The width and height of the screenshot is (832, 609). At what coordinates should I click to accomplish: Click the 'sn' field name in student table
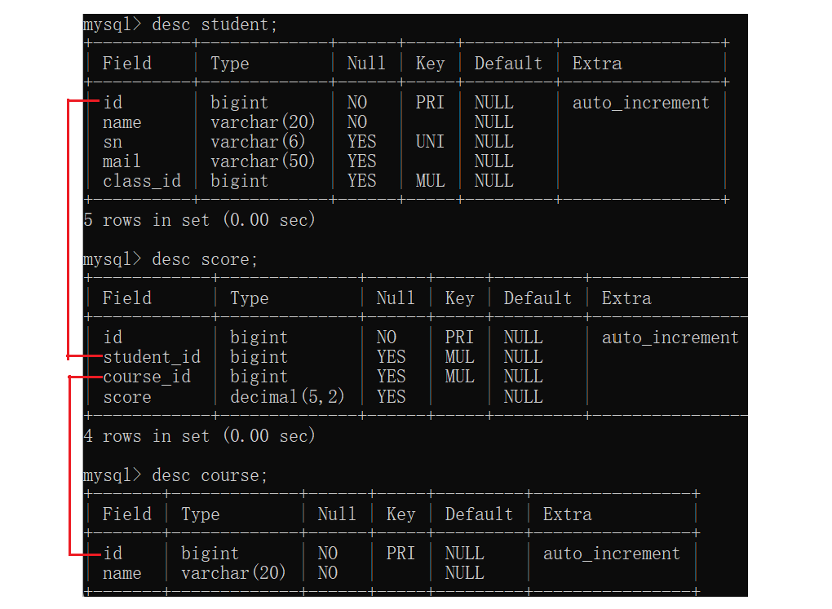[113, 142]
